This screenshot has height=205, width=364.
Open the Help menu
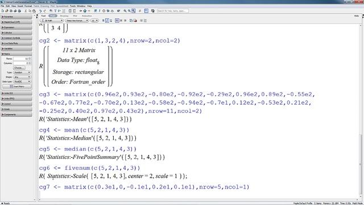coord(89,6)
